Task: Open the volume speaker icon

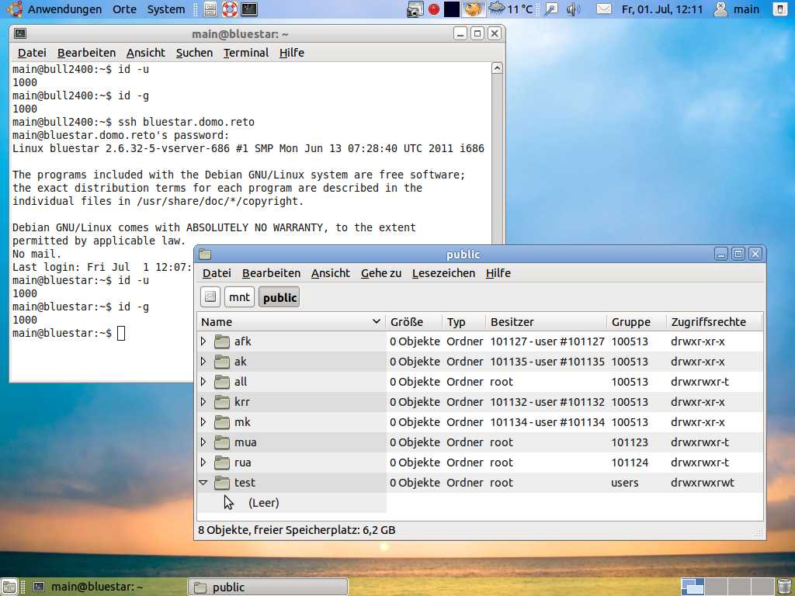Action: click(574, 9)
